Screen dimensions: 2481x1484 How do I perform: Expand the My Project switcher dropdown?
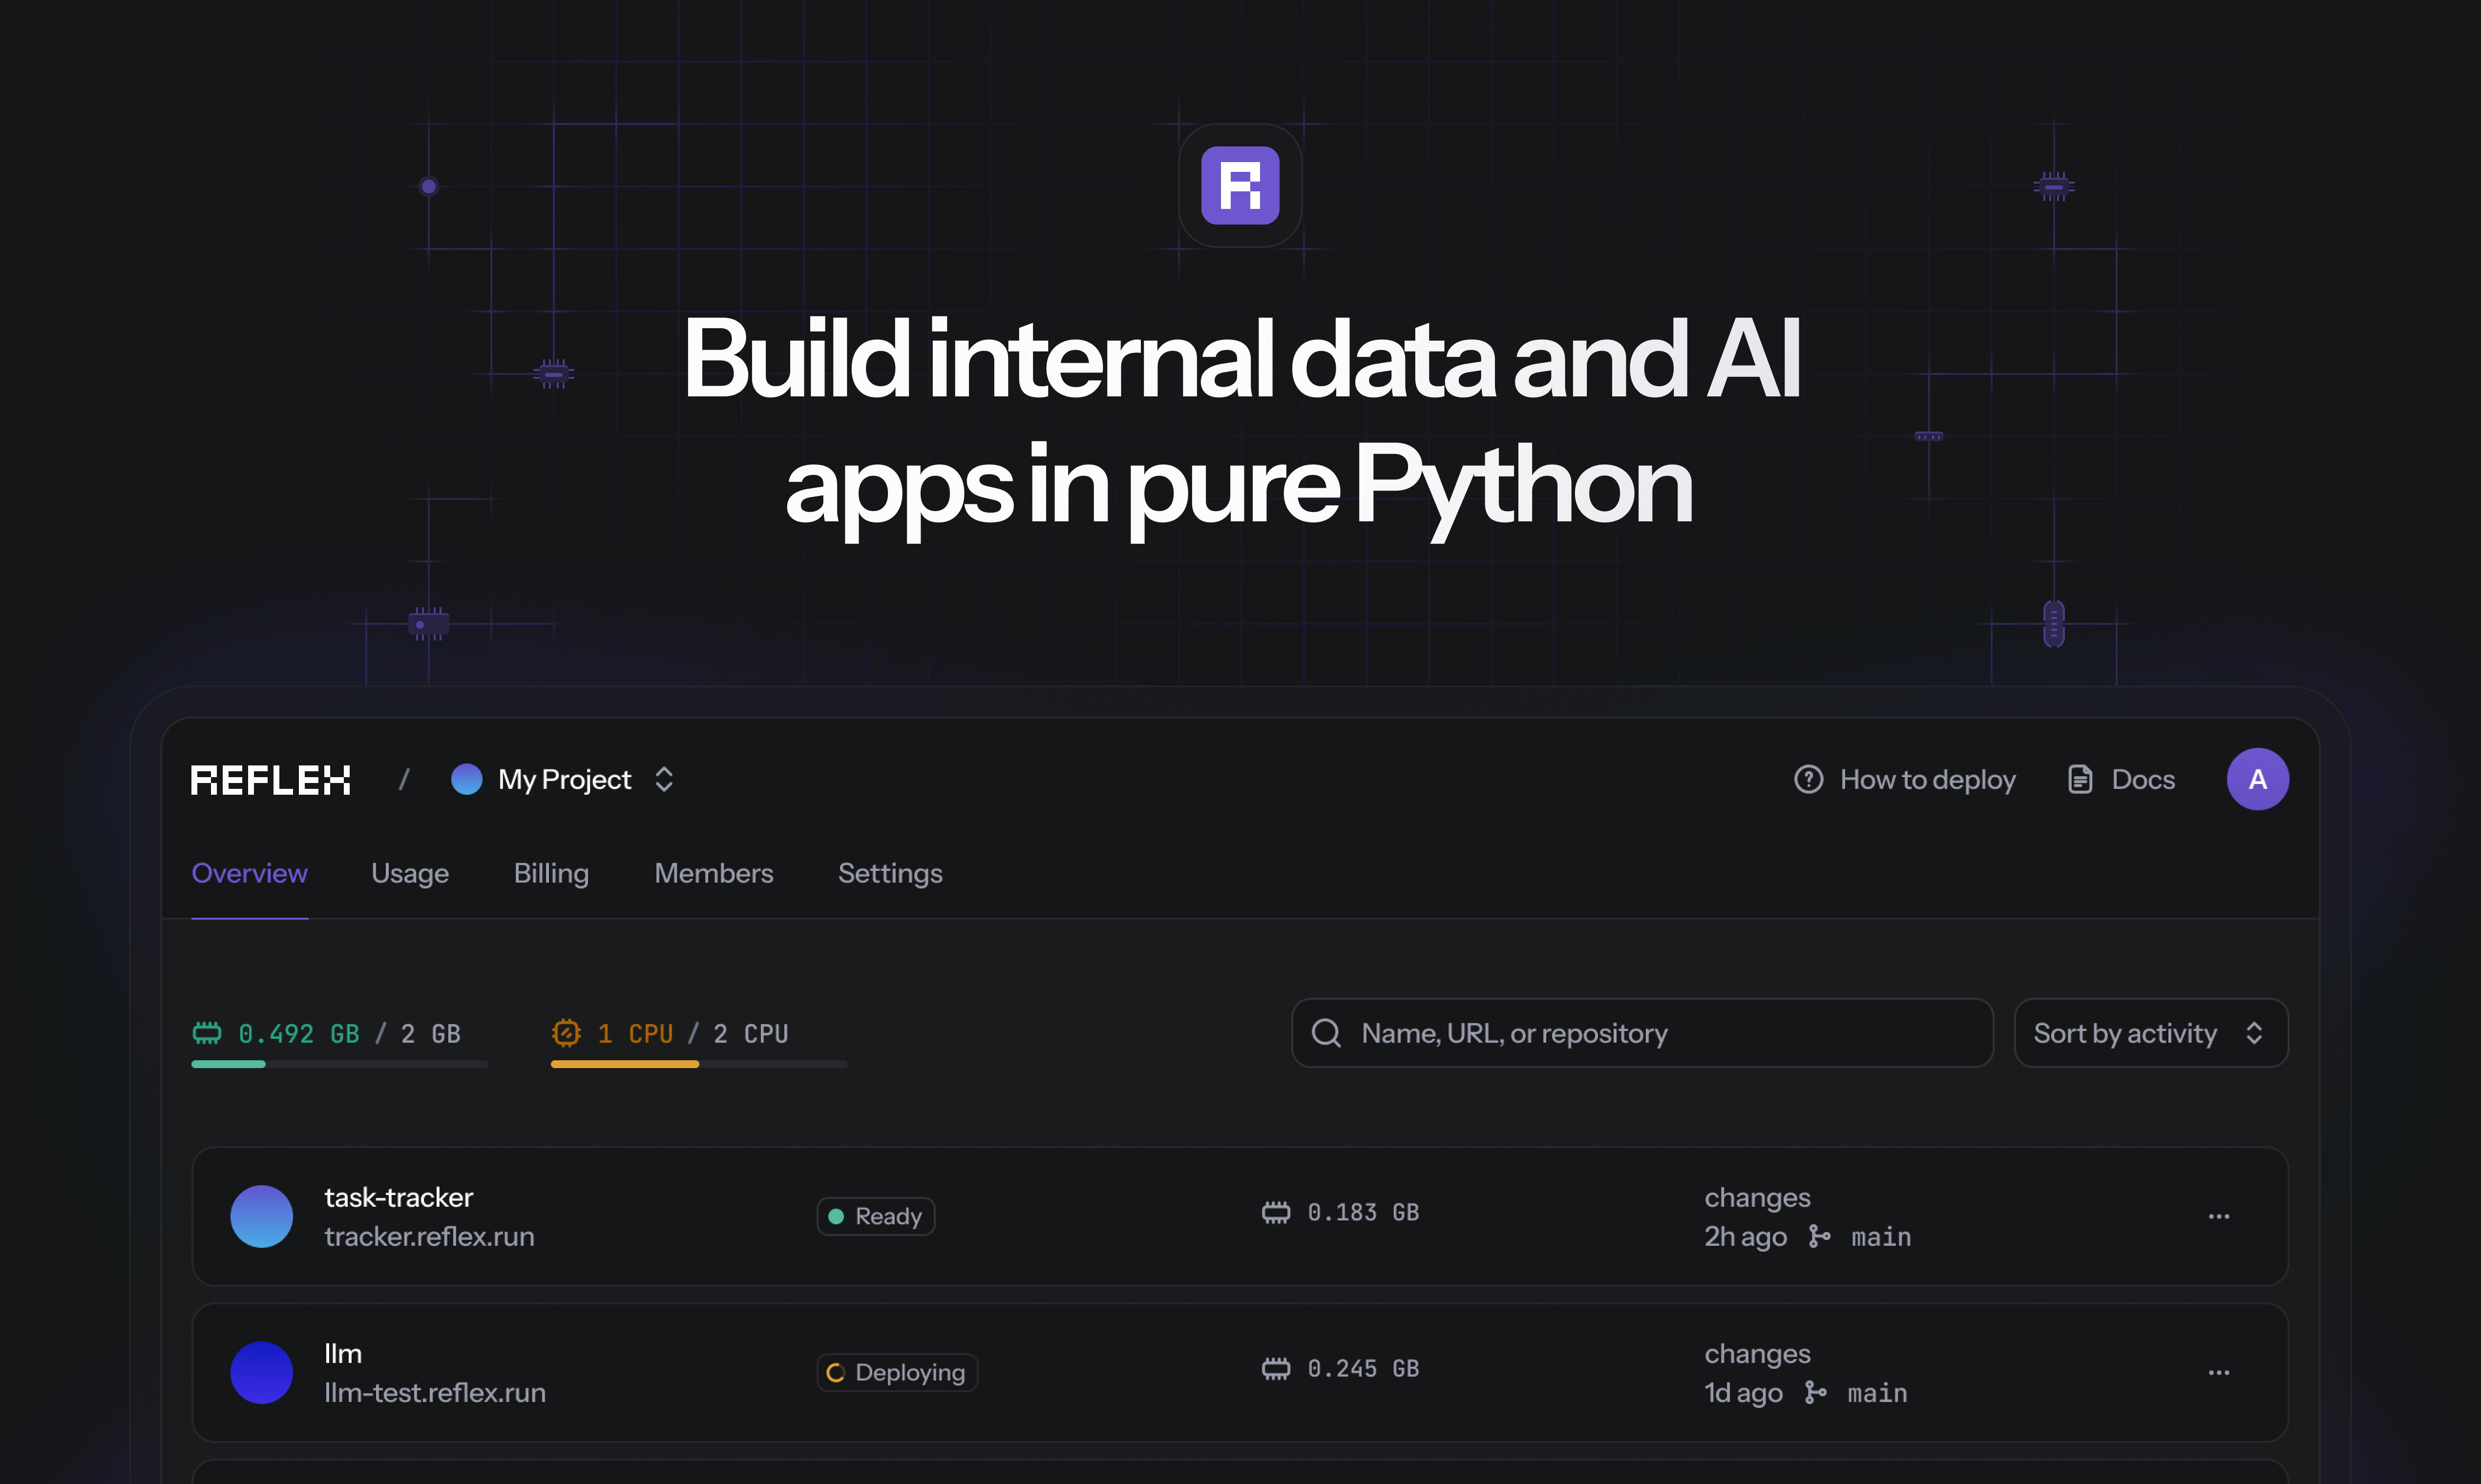coord(664,779)
